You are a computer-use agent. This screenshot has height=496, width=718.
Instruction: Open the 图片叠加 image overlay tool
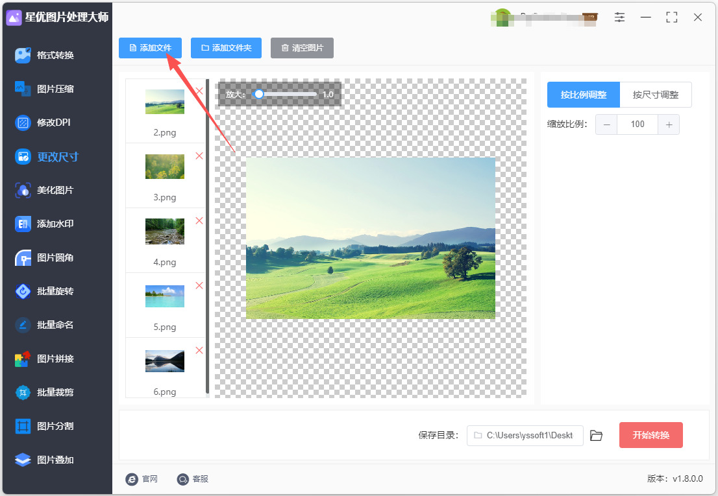44,460
